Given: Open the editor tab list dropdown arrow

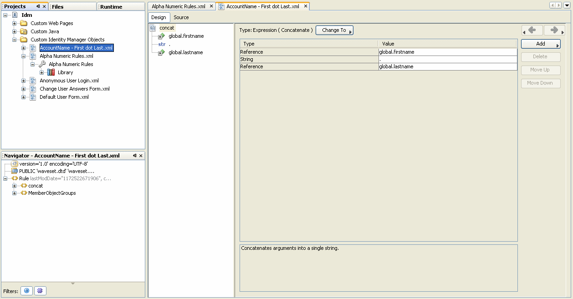Looking at the screenshot, I should pos(567,5).
